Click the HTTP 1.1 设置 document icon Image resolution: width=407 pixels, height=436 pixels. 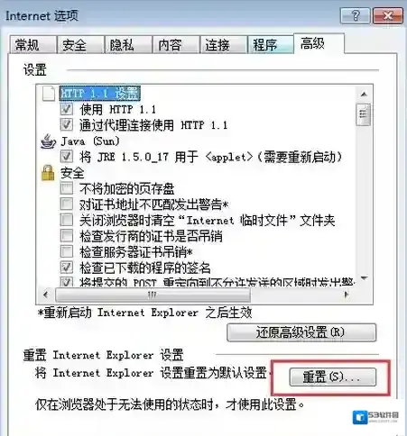pyautogui.click(x=49, y=93)
